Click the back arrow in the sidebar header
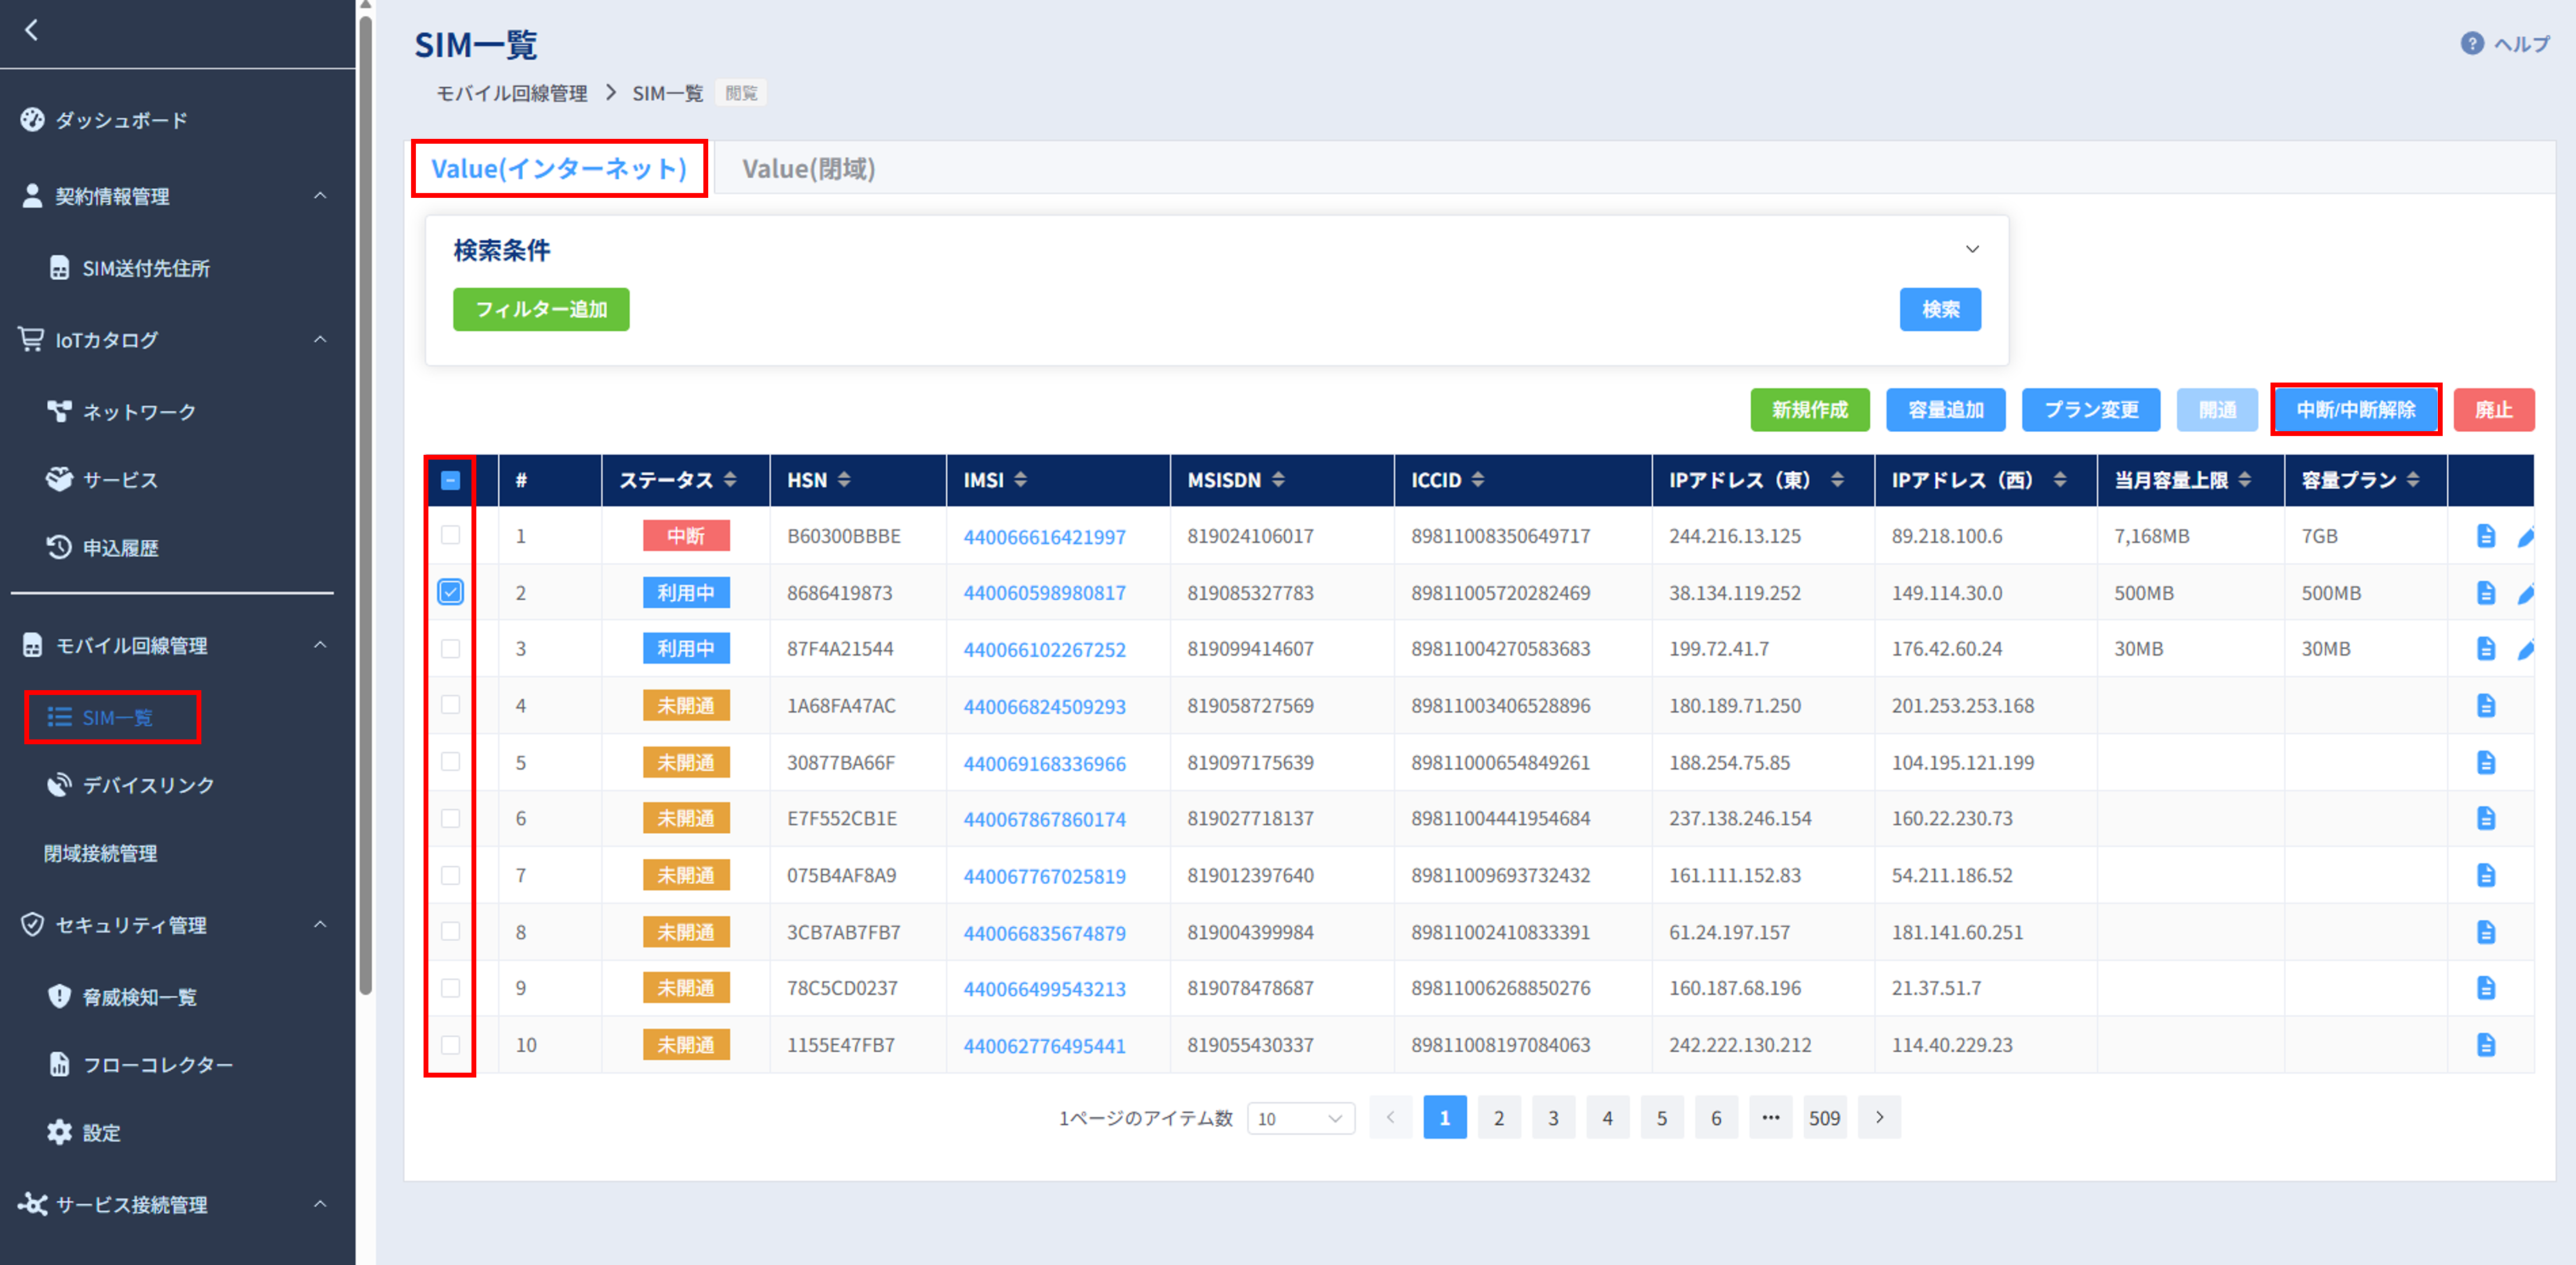The height and width of the screenshot is (1265, 2576). tap(32, 30)
